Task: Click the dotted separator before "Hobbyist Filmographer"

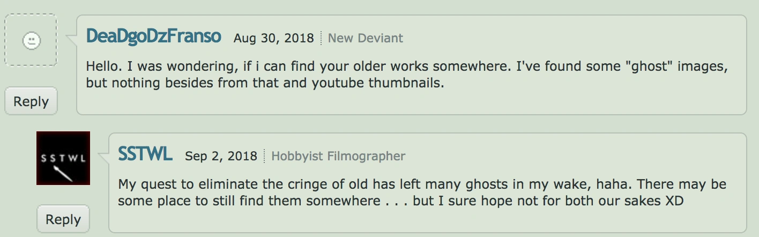Action: coord(264,156)
